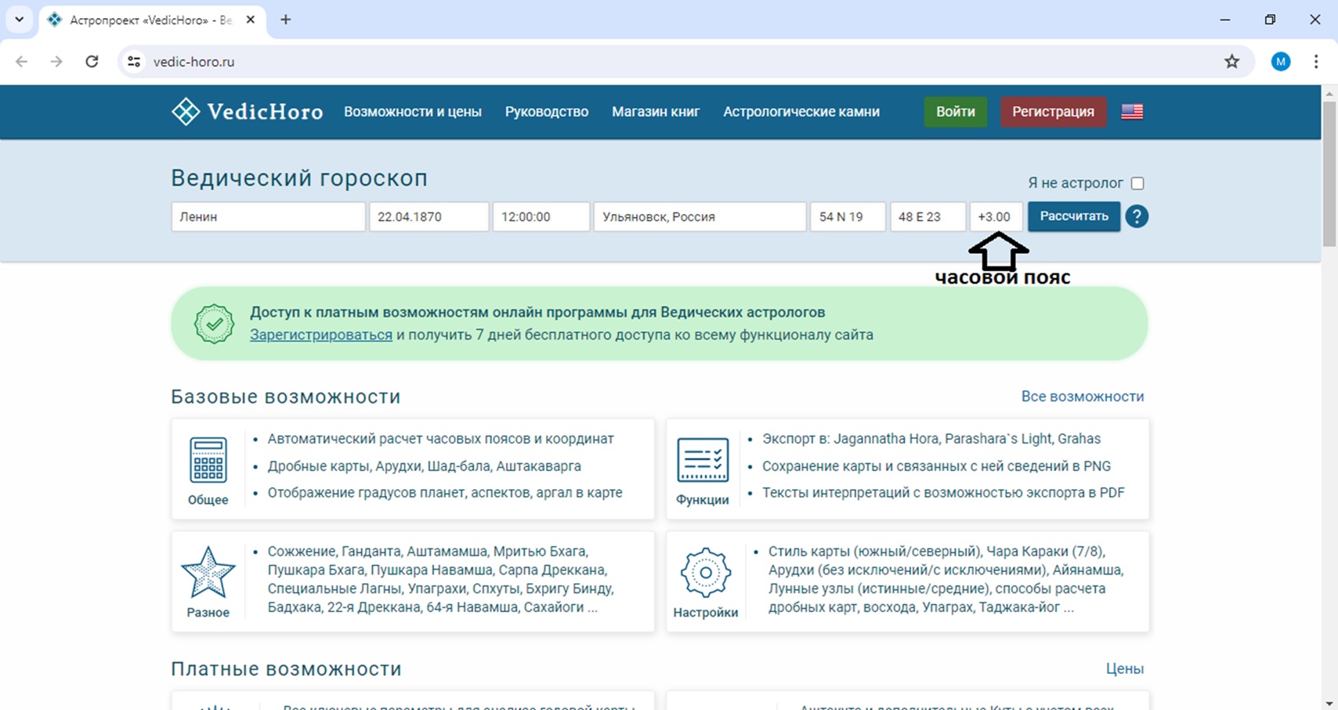Click the name field containing 'Ленин'
The height and width of the screenshot is (710, 1338).
268,217
